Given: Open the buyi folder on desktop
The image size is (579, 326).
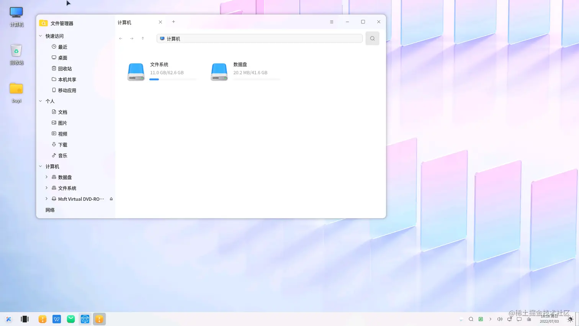Looking at the screenshot, I should point(16,93).
